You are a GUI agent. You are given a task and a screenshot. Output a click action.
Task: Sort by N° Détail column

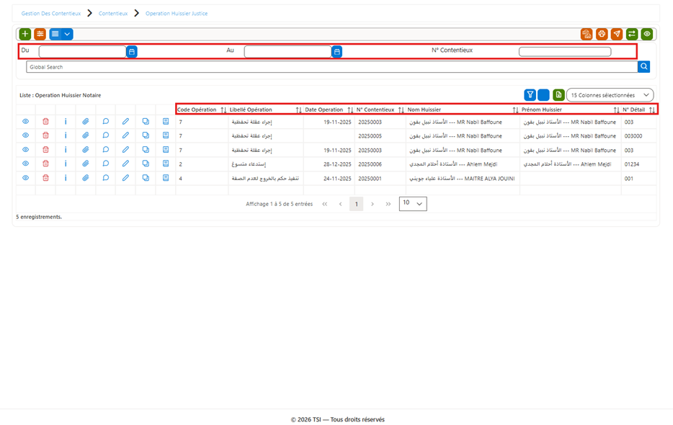(x=652, y=110)
